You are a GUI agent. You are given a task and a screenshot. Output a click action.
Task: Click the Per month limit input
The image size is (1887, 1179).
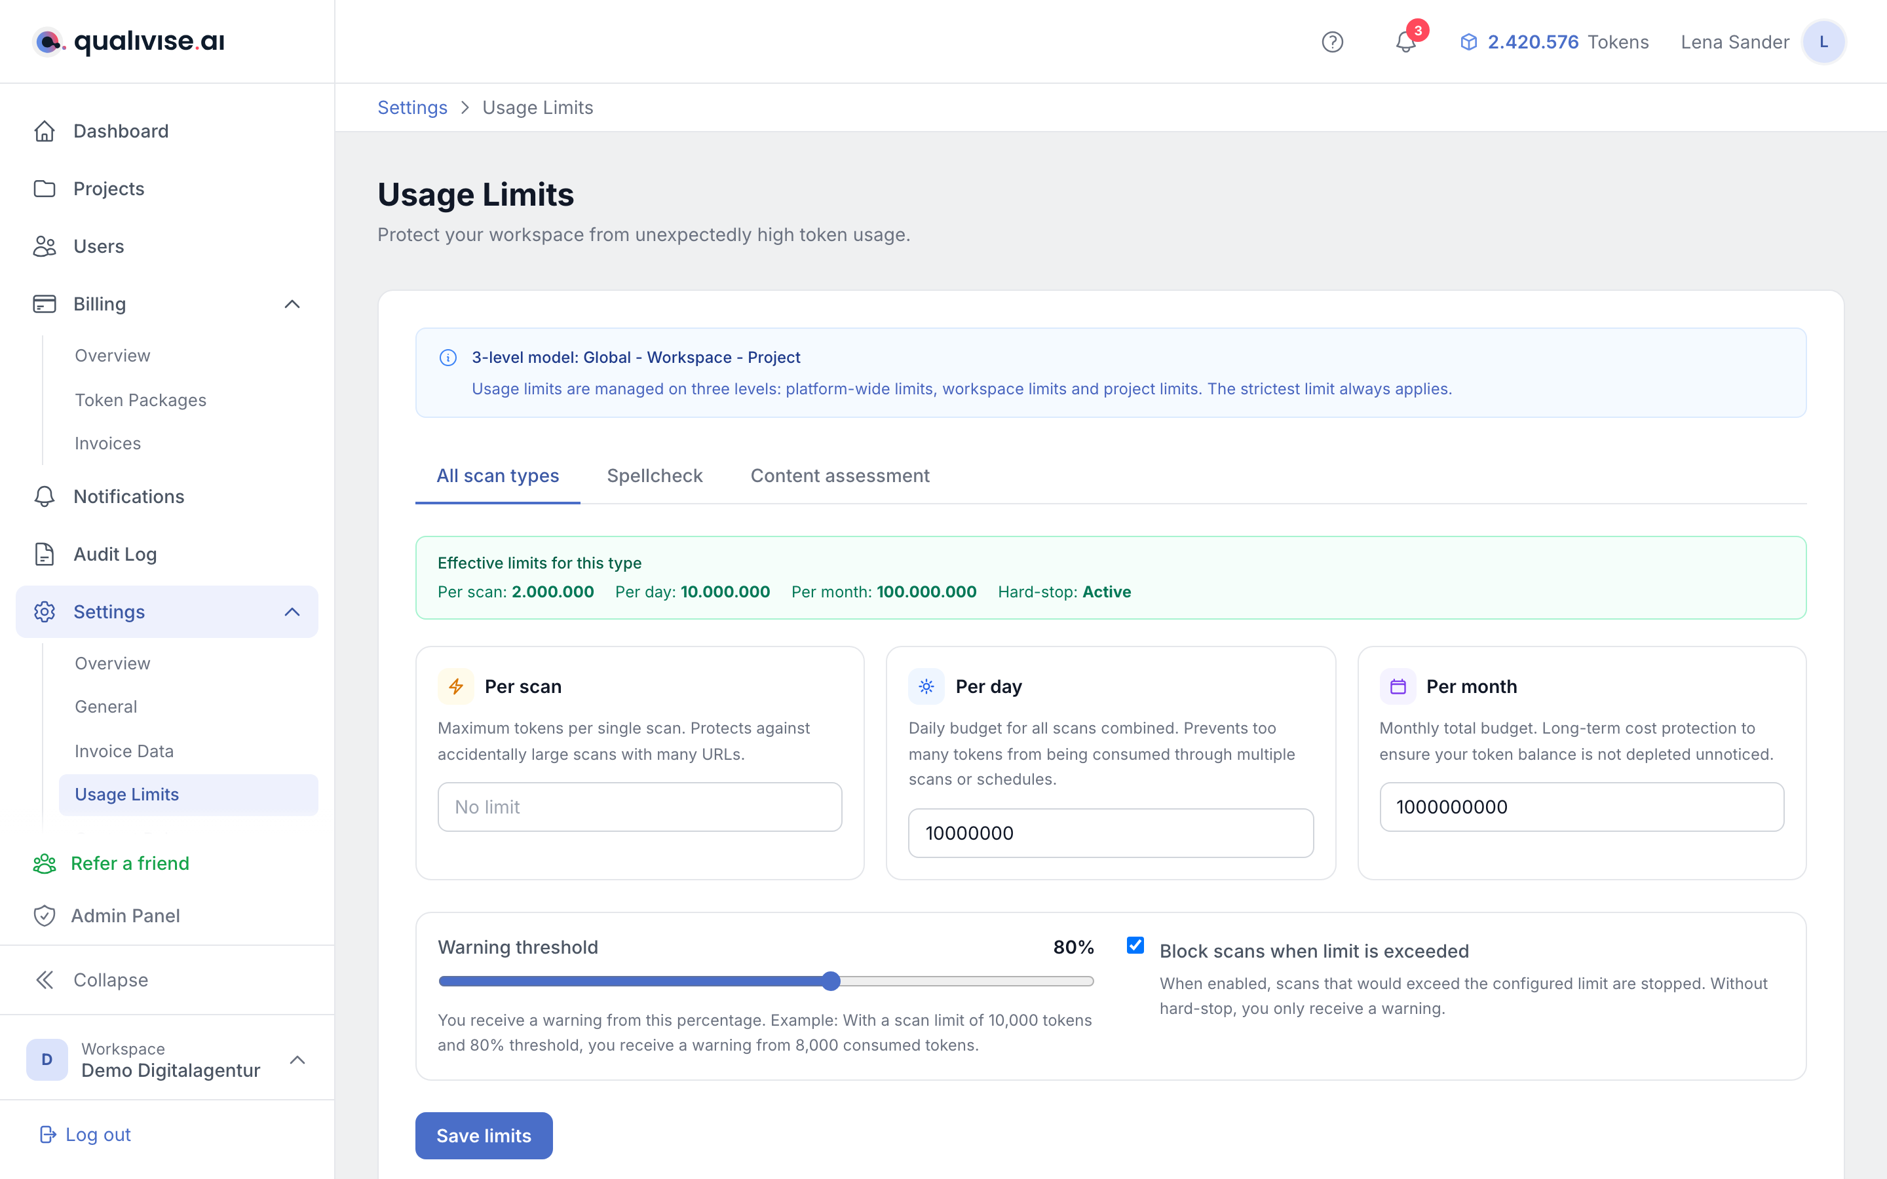coord(1581,807)
